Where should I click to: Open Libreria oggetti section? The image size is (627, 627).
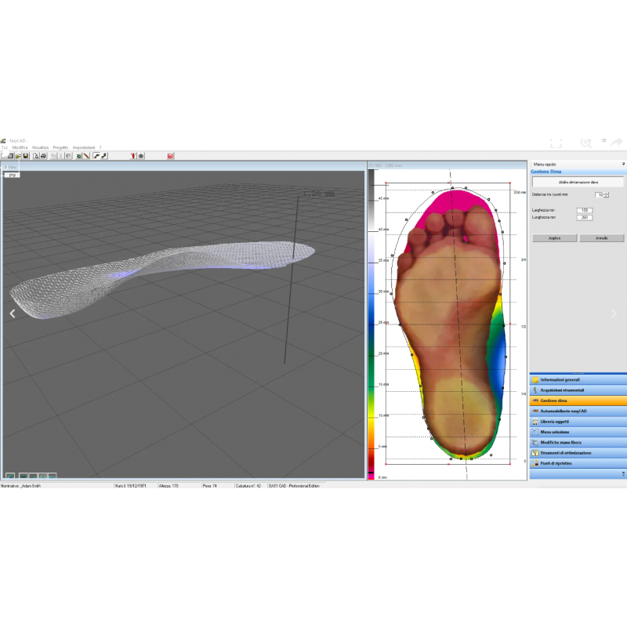tap(578, 422)
